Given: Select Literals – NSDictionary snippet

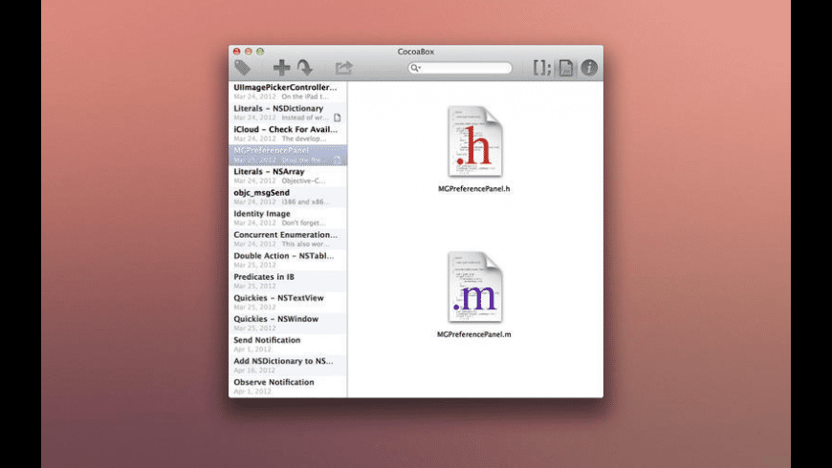Looking at the screenshot, I should coord(288,113).
